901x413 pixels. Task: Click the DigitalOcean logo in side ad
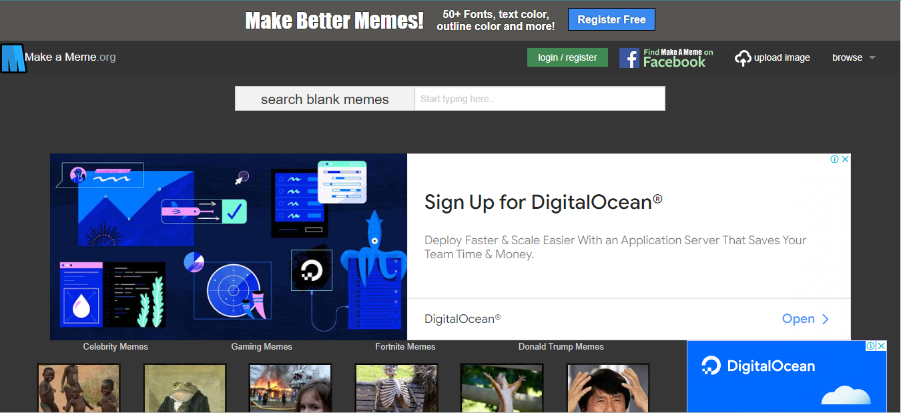coord(758,366)
